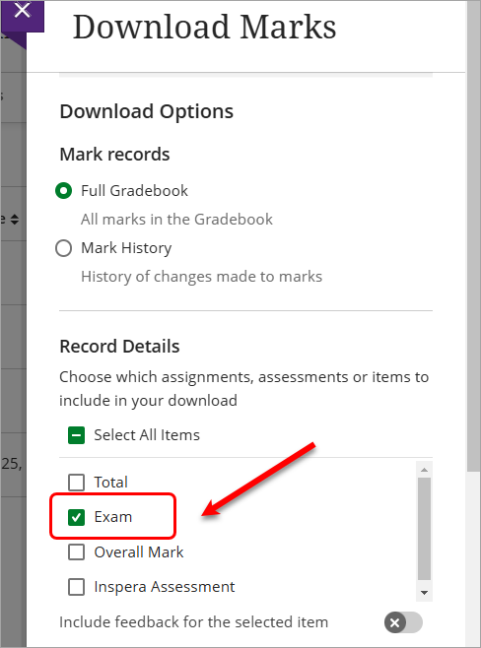Click the Full Gradebook label text
481x648 pixels.
point(134,190)
